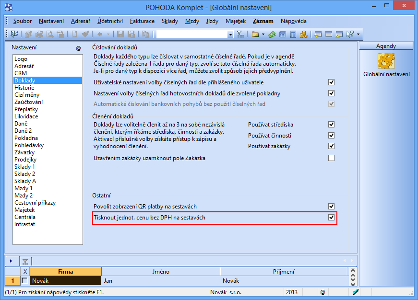Click the filter icon tab above the table
The height and width of the screenshot is (300, 418).
pyautogui.click(x=25, y=261)
